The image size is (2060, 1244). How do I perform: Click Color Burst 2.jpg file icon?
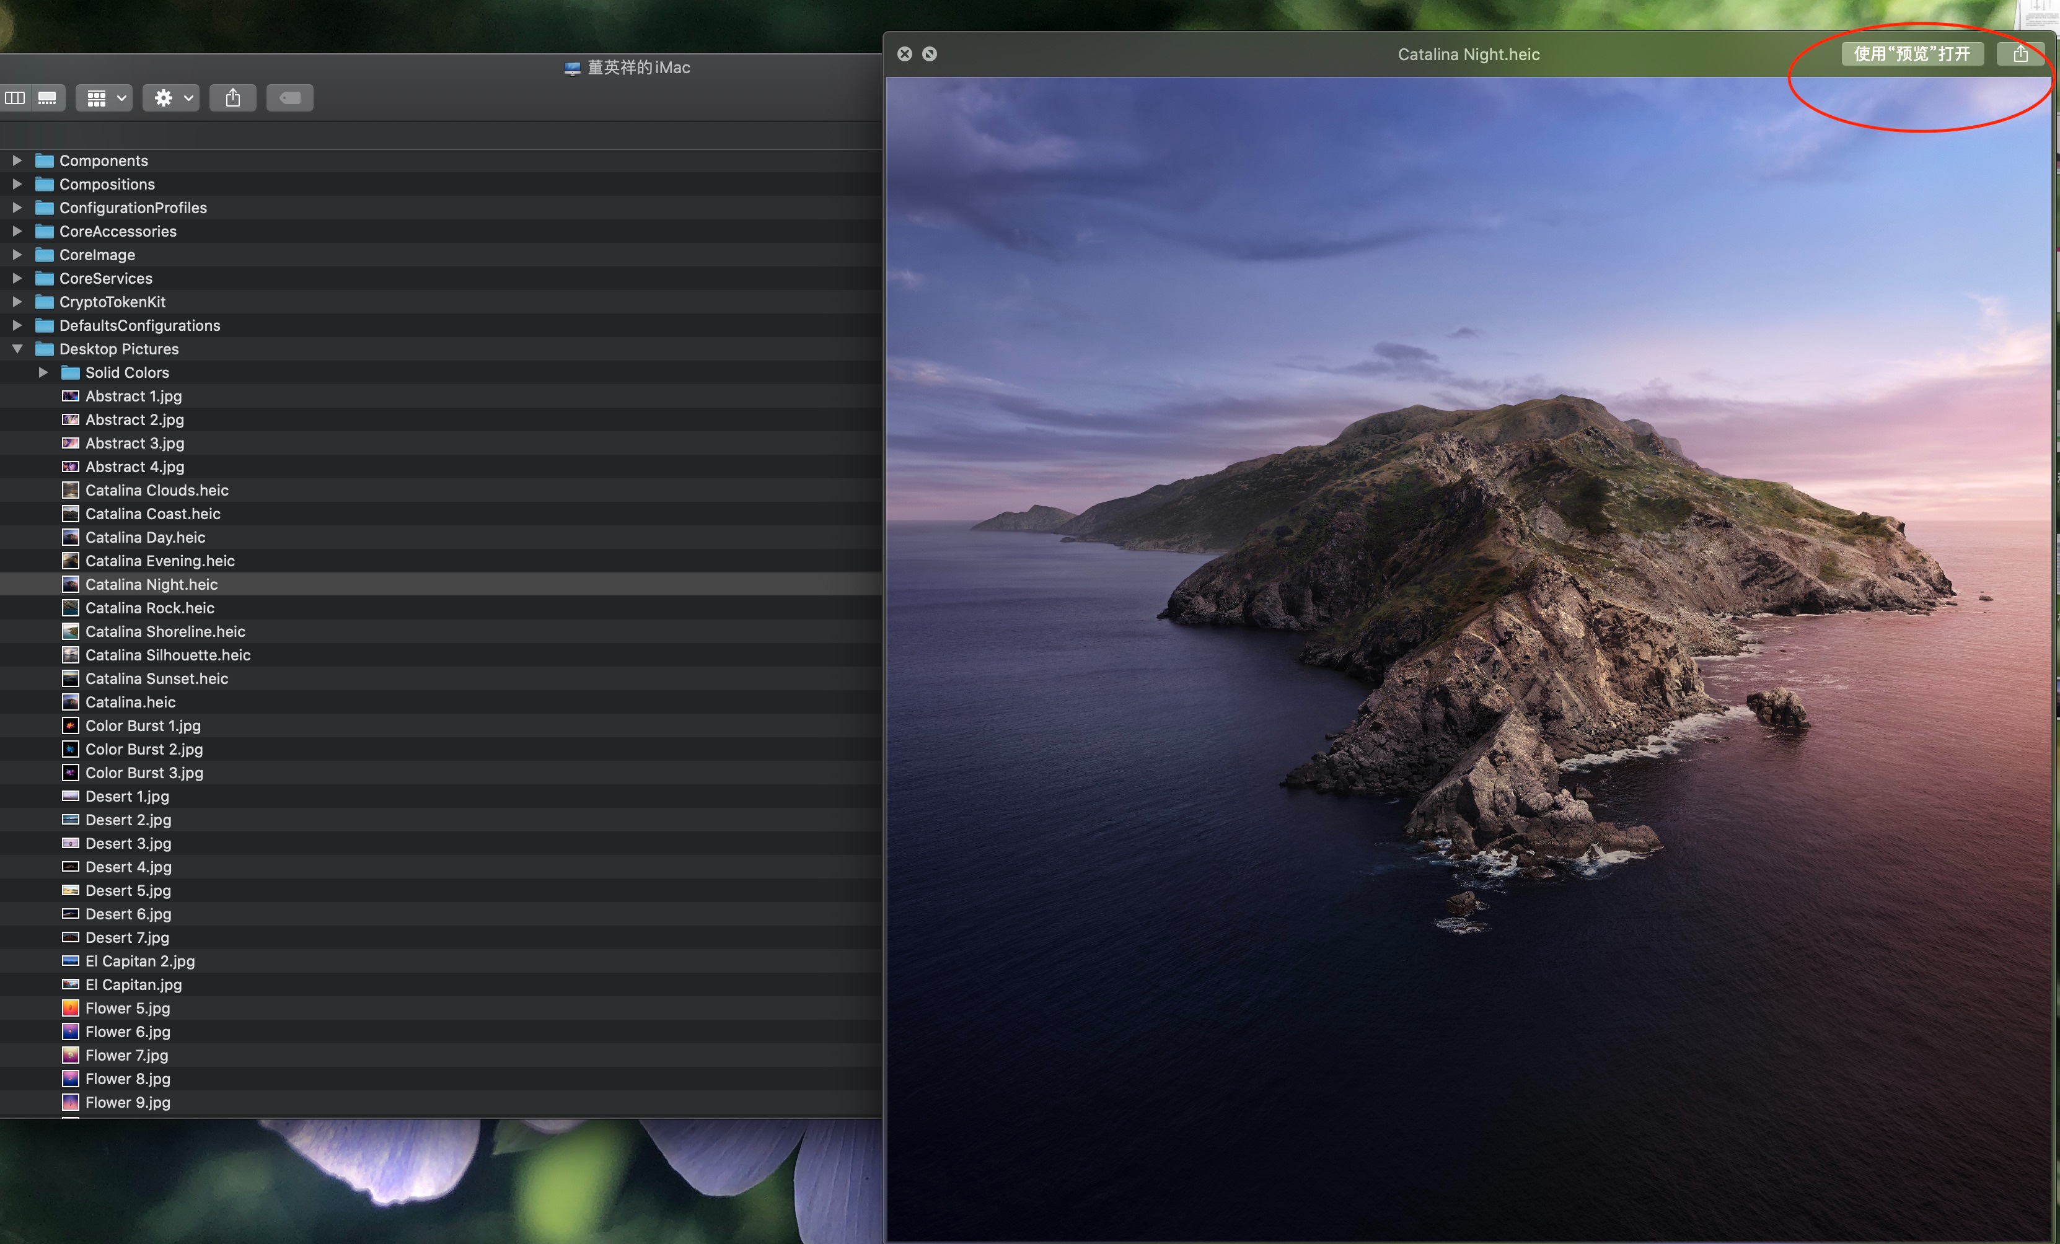(x=71, y=749)
